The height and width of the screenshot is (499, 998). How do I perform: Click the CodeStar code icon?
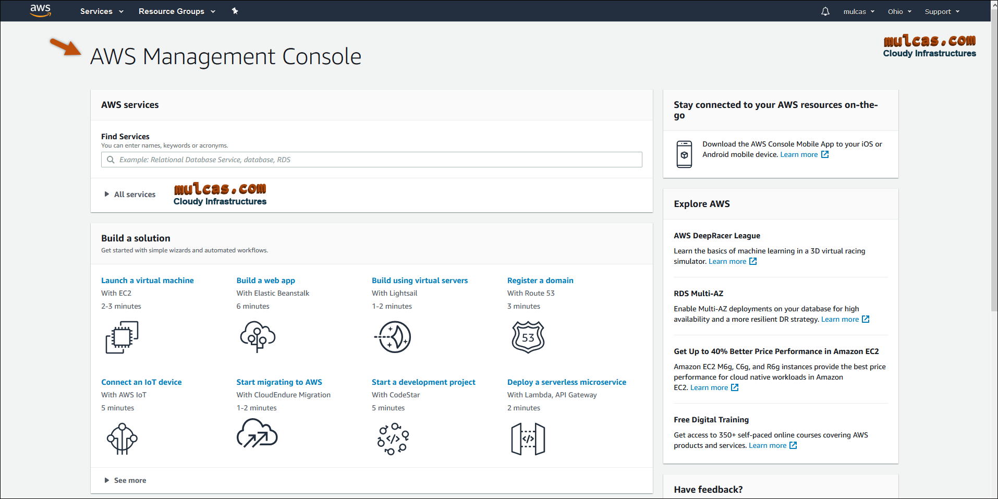click(393, 439)
